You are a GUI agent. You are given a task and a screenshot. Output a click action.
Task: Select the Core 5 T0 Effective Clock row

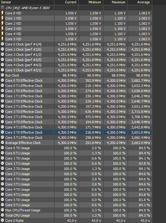tap(76, 132)
